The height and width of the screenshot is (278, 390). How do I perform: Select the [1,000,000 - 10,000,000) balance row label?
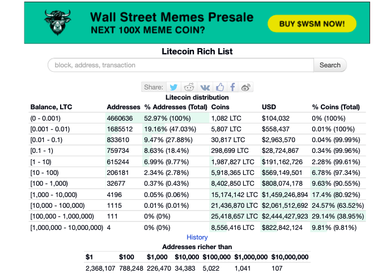(67, 228)
